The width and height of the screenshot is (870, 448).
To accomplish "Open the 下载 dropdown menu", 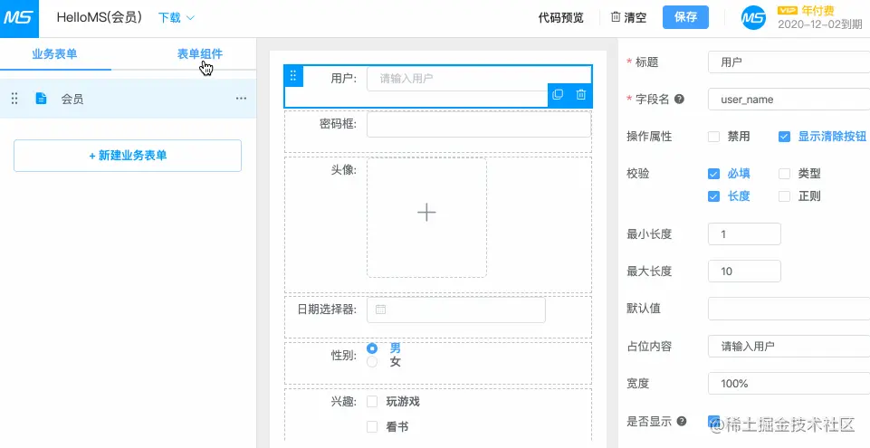I will pyautogui.click(x=176, y=18).
